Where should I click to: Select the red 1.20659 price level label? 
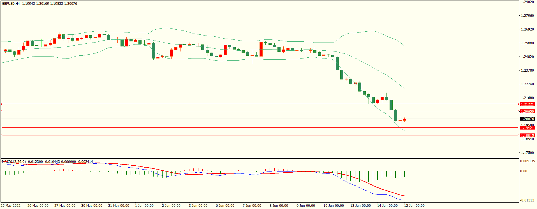tap(527, 111)
